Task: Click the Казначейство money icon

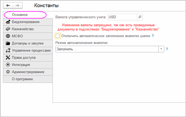Action: pos(8,29)
